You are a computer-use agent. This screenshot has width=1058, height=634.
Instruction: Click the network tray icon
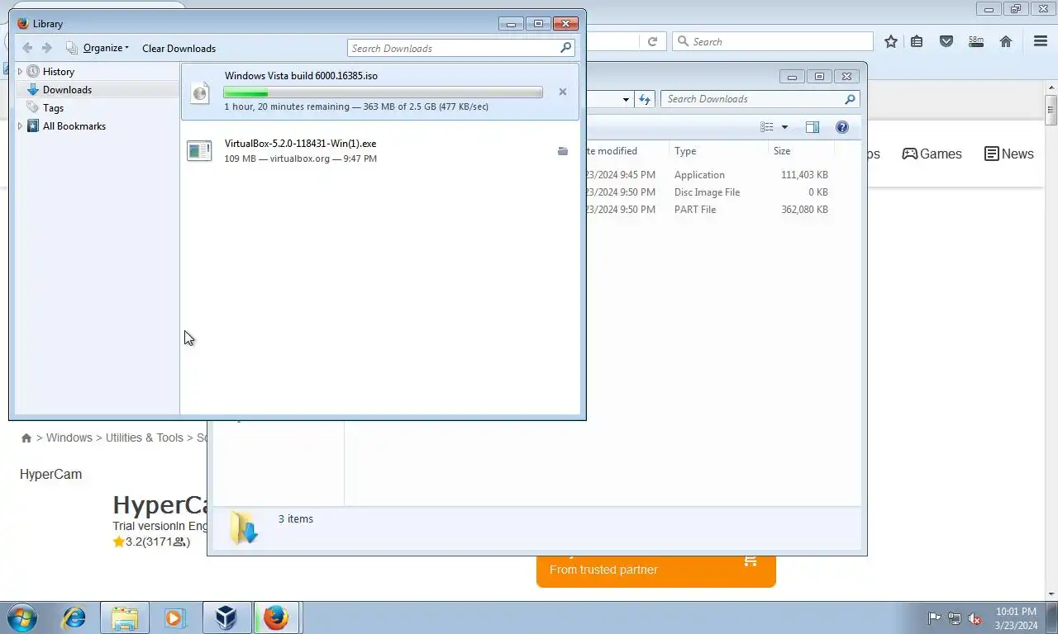[954, 618]
